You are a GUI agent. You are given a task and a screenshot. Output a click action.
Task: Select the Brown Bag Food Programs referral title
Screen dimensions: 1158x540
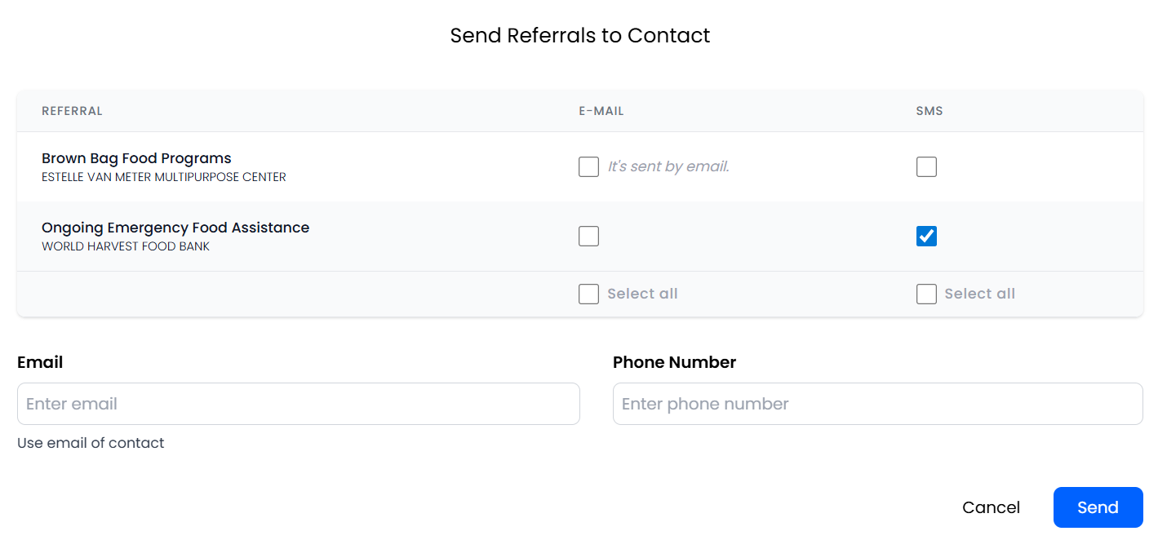coord(136,158)
